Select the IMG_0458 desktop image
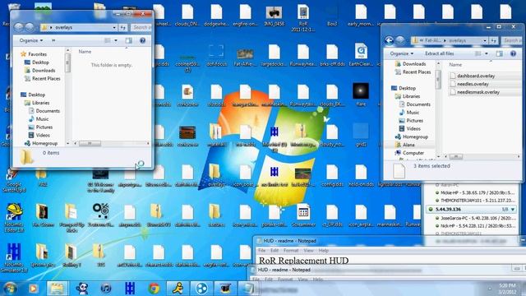This screenshot has width=526, height=296. (x=274, y=16)
